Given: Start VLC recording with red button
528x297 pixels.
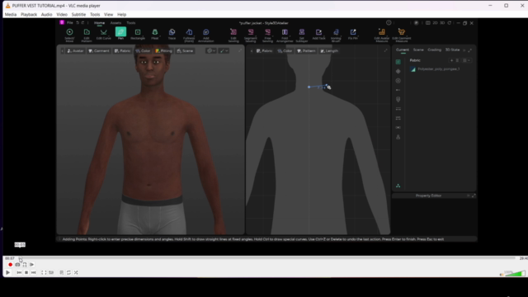Looking at the screenshot, I should [x=11, y=265].
